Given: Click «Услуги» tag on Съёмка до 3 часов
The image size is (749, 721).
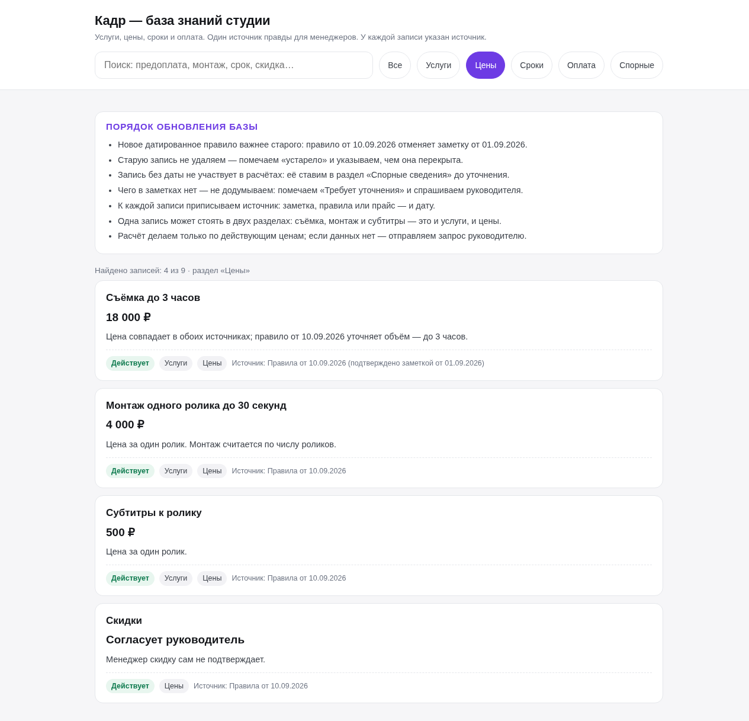Looking at the screenshot, I should [176, 363].
